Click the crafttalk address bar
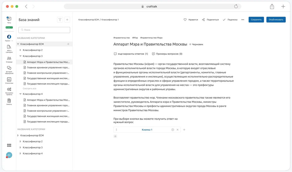This screenshot has width=292, height=172. tap(152, 6)
